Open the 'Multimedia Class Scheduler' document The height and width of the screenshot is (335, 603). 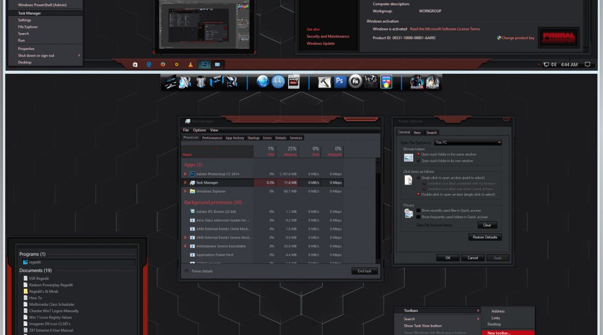click(x=52, y=304)
